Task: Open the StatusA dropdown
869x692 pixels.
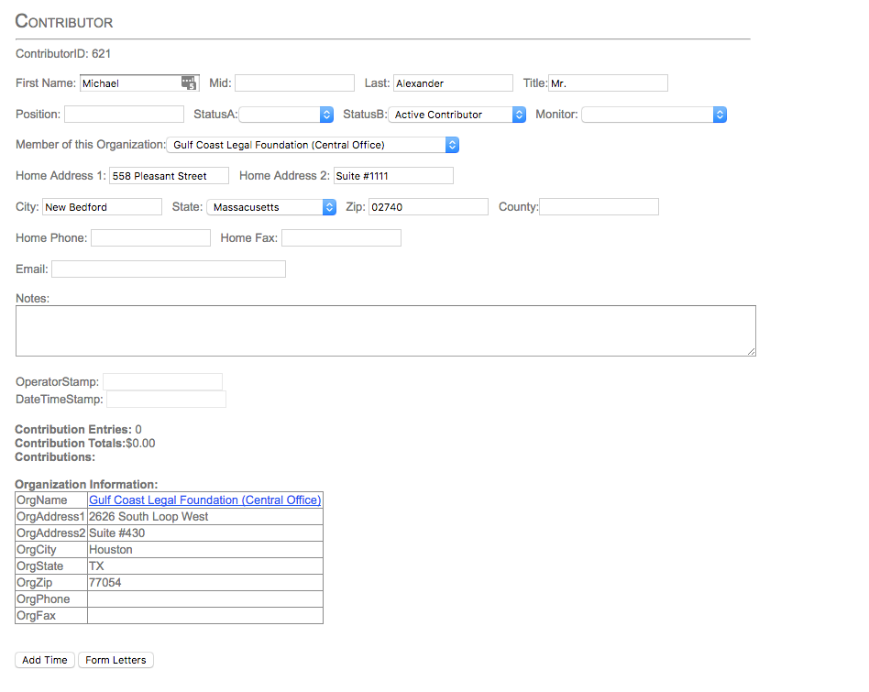Action: pos(287,115)
